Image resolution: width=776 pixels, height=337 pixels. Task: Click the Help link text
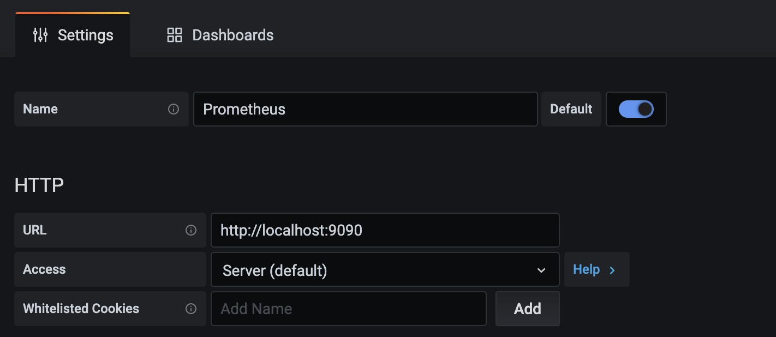586,269
